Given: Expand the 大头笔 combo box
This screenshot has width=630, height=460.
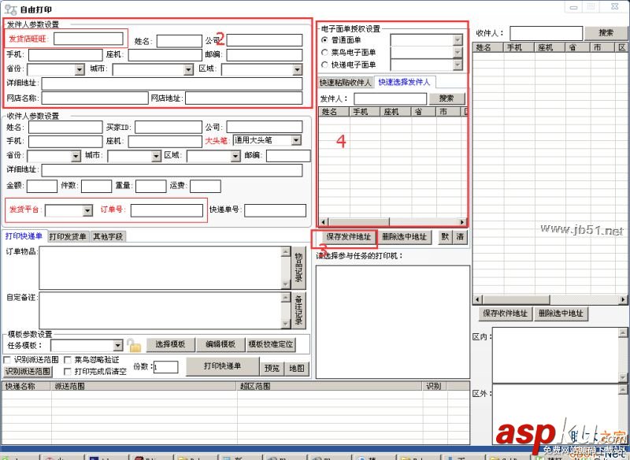Looking at the screenshot, I should pos(296,140).
